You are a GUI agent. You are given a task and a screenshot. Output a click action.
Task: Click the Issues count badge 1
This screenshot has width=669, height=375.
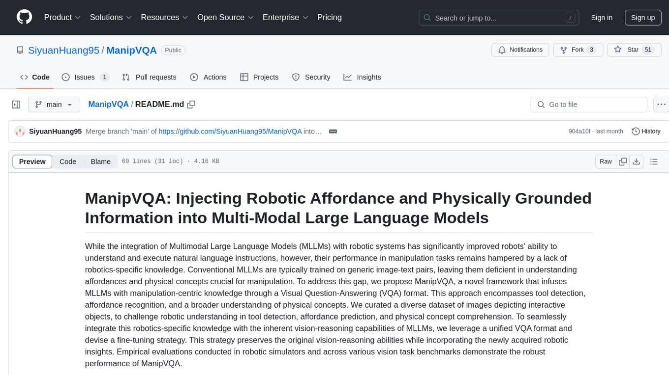point(104,77)
